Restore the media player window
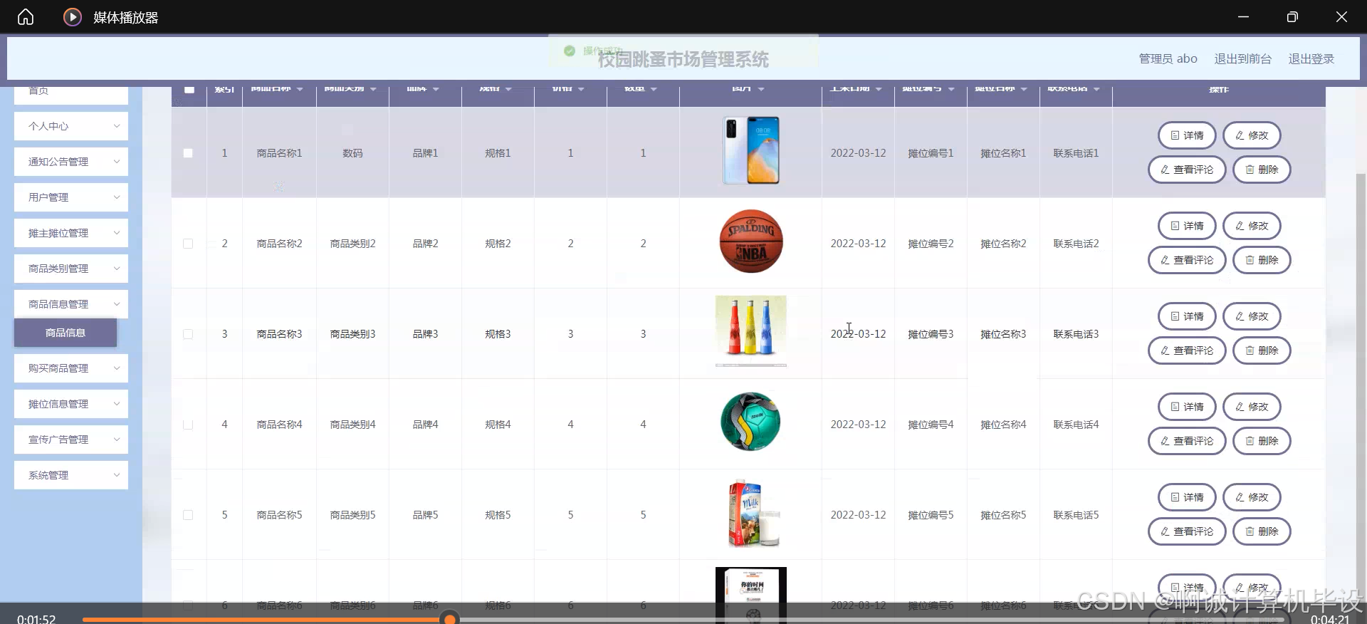The height and width of the screenshot is (624, 1367). click(1292, 16)
